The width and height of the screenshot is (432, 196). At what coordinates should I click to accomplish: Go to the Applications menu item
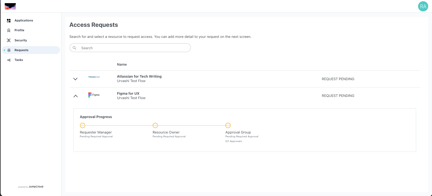[24, 21]
